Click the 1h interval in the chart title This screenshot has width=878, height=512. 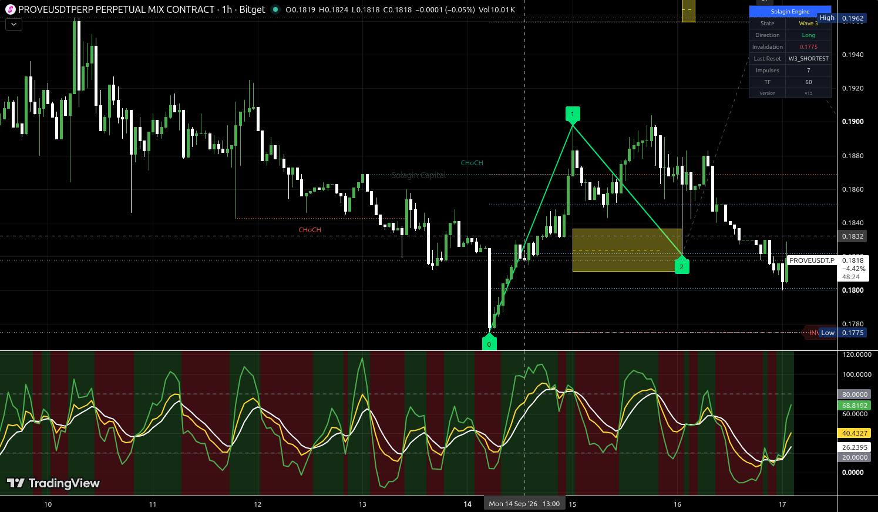(227, 9)
